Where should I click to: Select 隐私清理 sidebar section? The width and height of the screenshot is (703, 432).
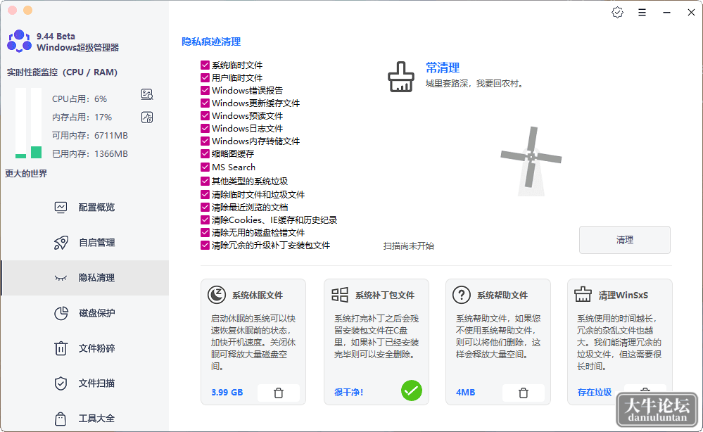[85, 278]
